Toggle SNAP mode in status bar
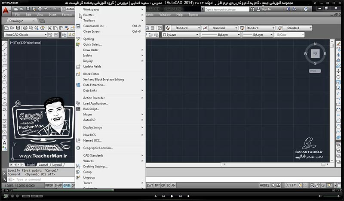 (x=58, y=186)
